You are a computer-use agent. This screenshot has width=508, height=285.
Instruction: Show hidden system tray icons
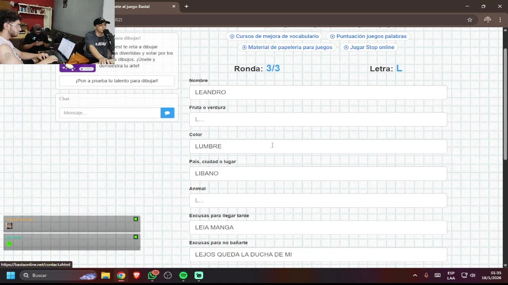(415, 275)
